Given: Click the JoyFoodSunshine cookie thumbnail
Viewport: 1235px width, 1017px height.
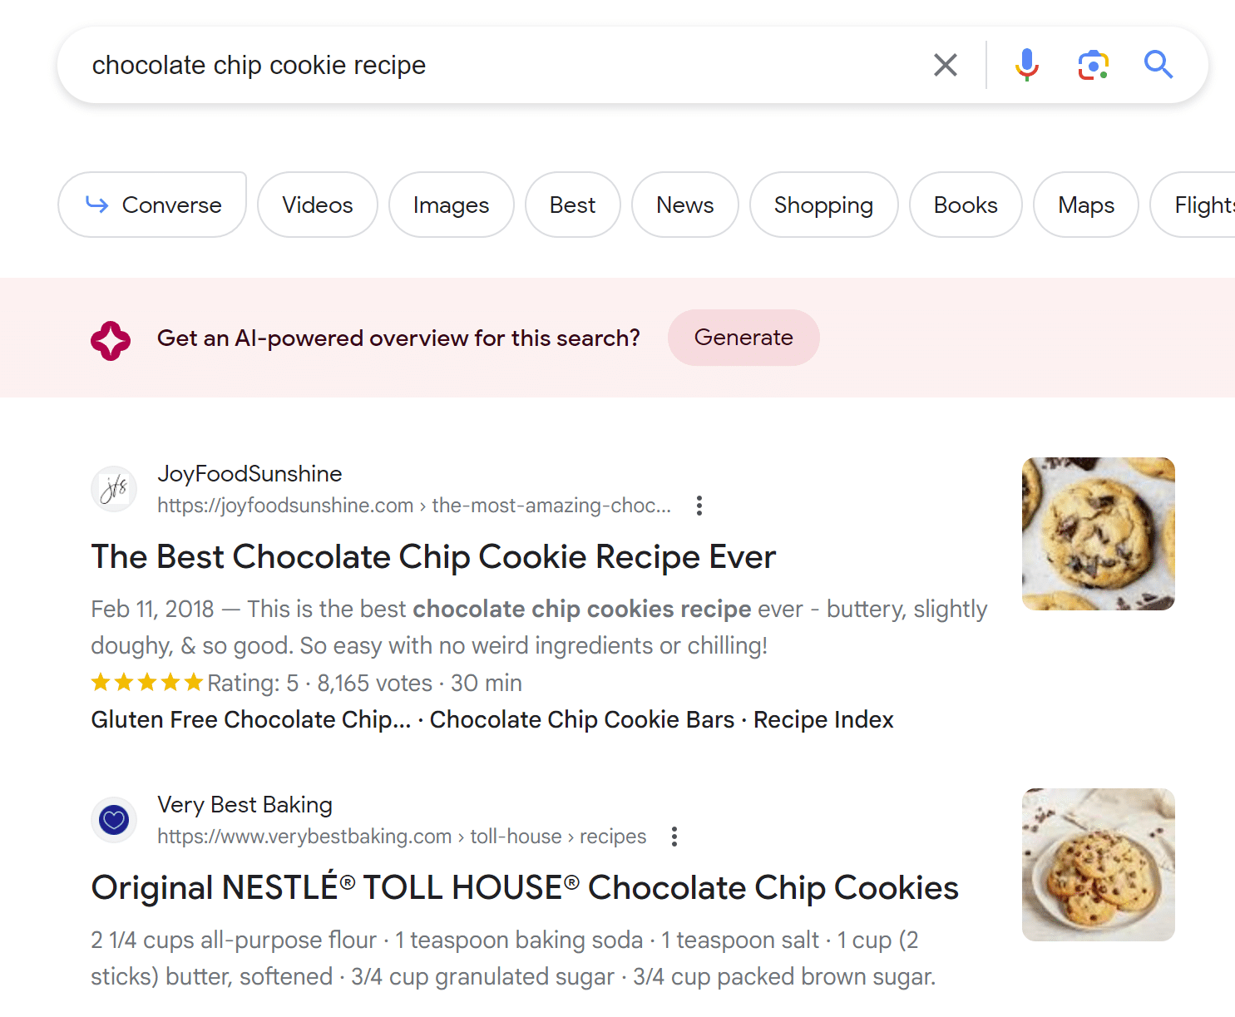Looking at the screenshot, I should point(1098,534).
